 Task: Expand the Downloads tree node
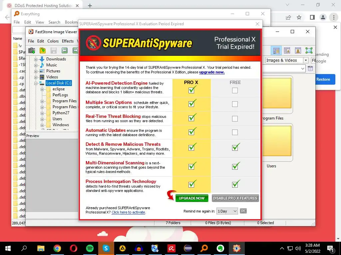pos(36,59)
